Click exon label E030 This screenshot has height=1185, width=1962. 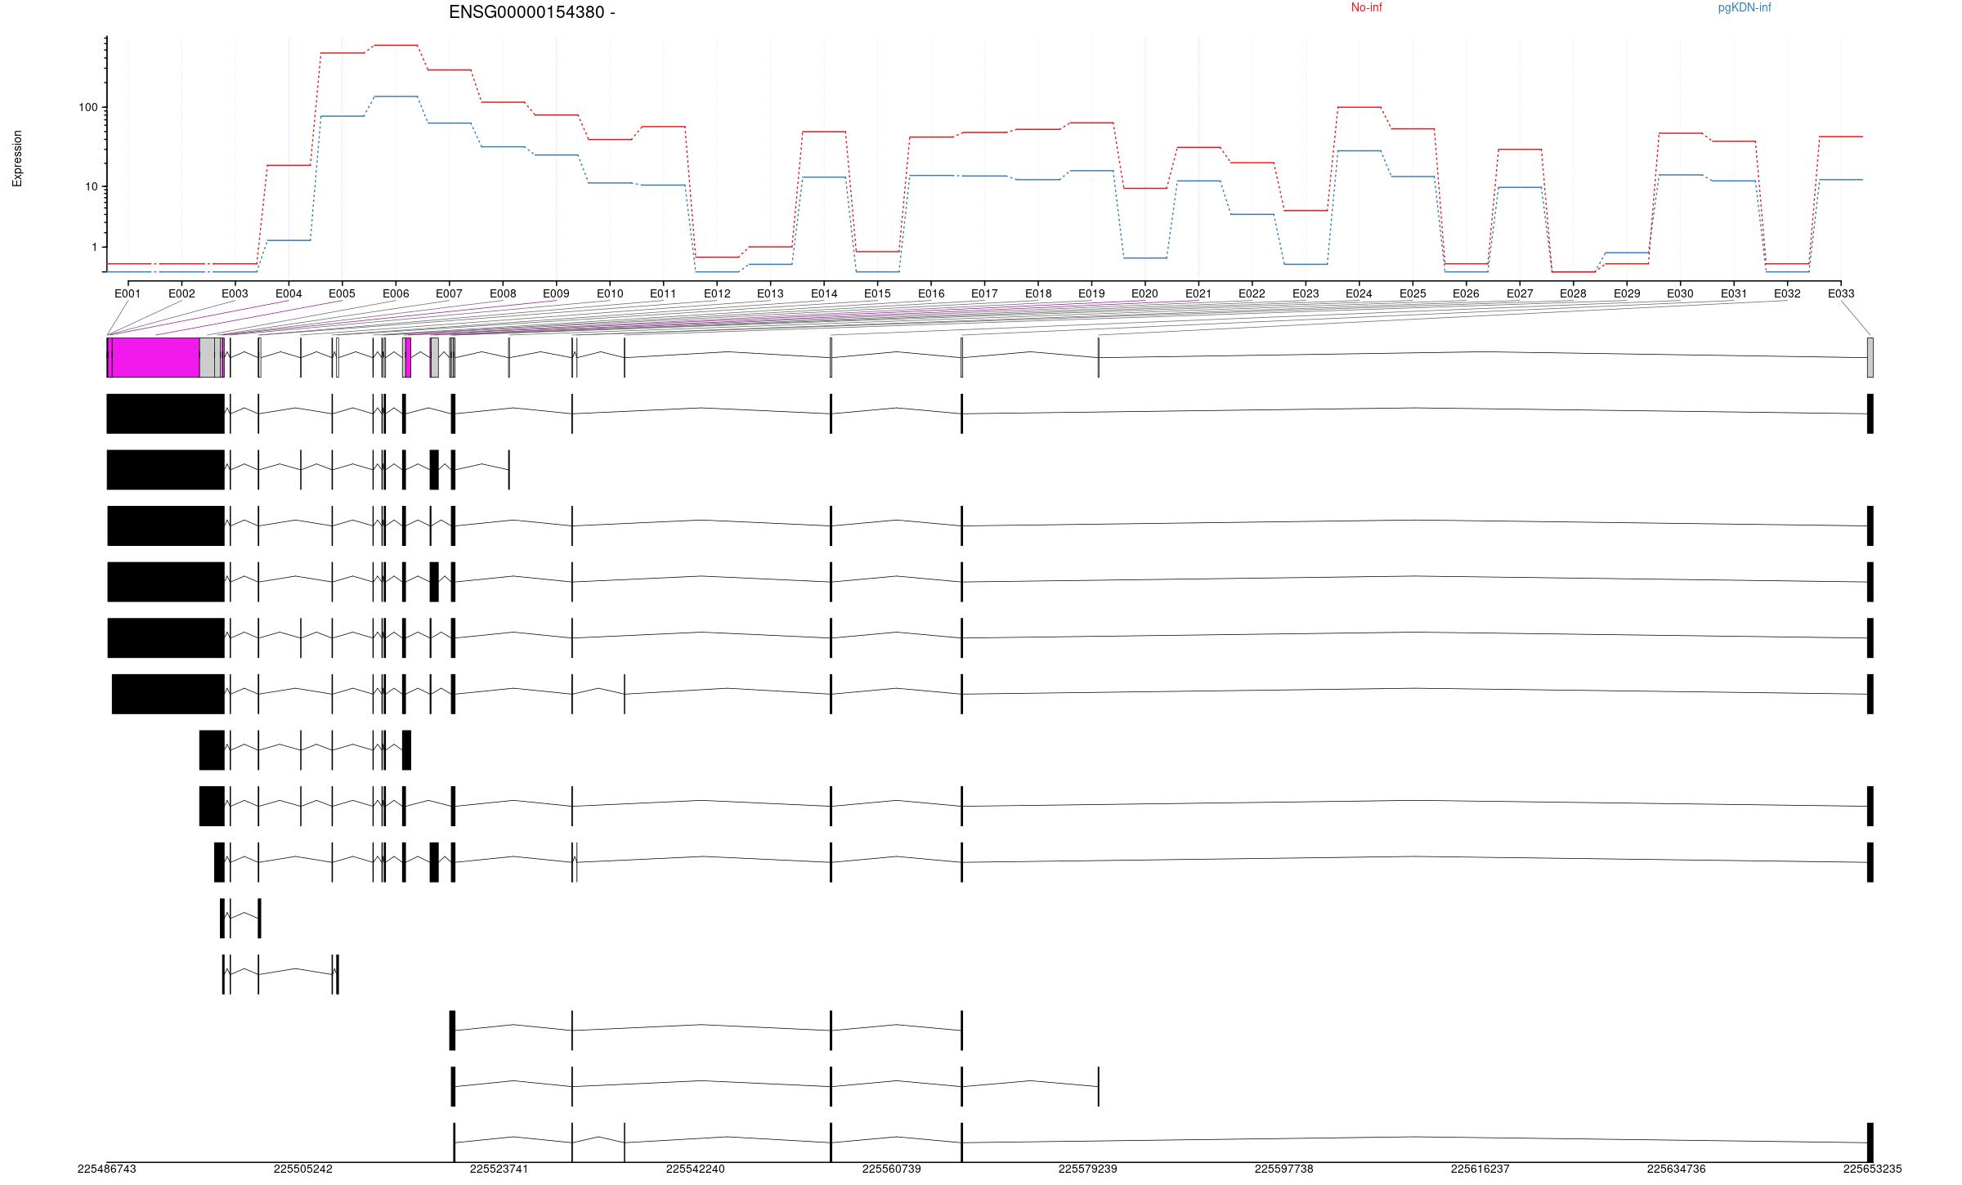coord(1680,293)
